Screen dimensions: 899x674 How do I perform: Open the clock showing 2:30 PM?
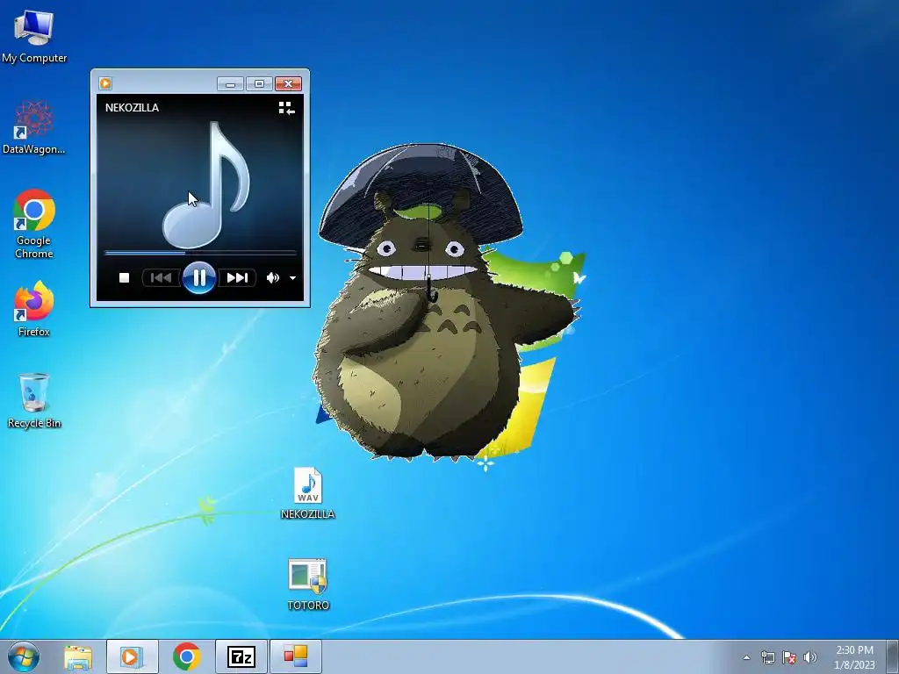(x=854, y=657)
